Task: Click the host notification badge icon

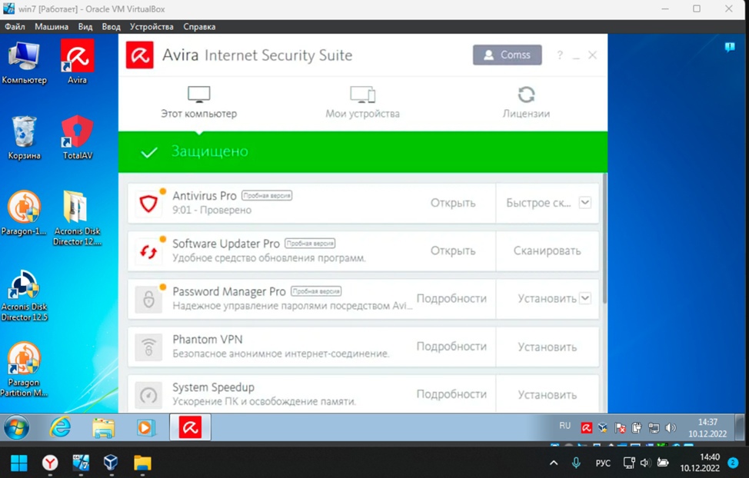Action: (x=733, y=462)
